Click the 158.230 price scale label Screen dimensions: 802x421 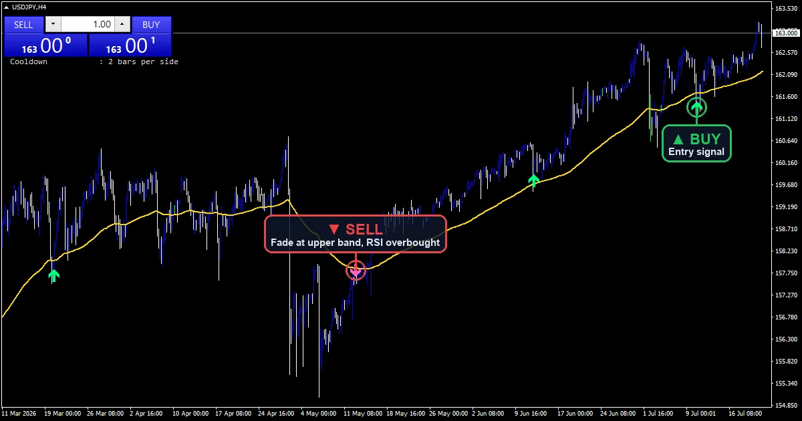point(785,251)
